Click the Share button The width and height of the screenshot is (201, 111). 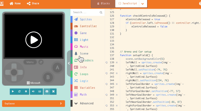tap(33, 3)
